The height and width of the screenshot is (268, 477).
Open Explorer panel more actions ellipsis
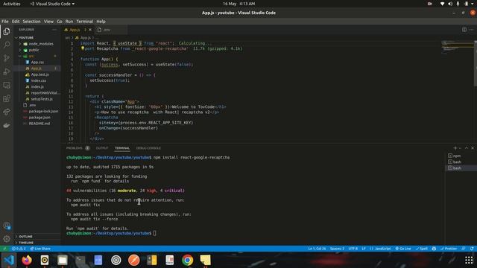pyautogui.click(x=54, y=30)
